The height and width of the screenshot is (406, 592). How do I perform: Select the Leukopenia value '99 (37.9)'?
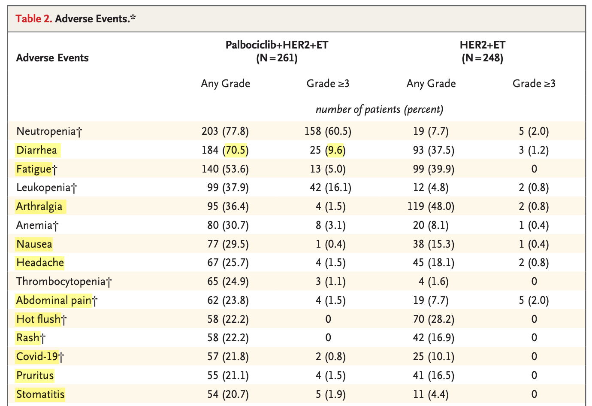(x=228, y=188)
